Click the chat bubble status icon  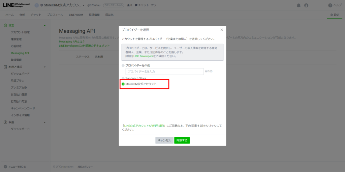[x=136, y=5]
